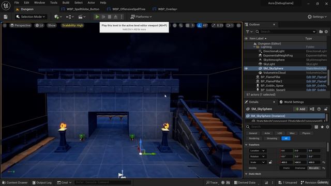
Task: Open the Blueprints toolbar dropdown
Action: point(70,17)
